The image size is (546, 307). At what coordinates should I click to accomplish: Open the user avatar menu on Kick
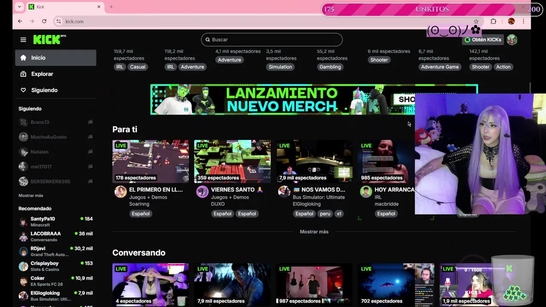coord(512,40)
